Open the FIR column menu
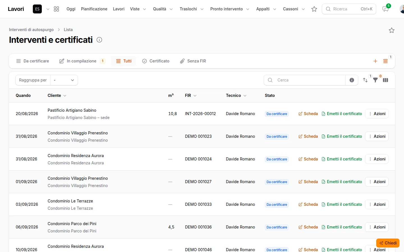 click(195, 95)
